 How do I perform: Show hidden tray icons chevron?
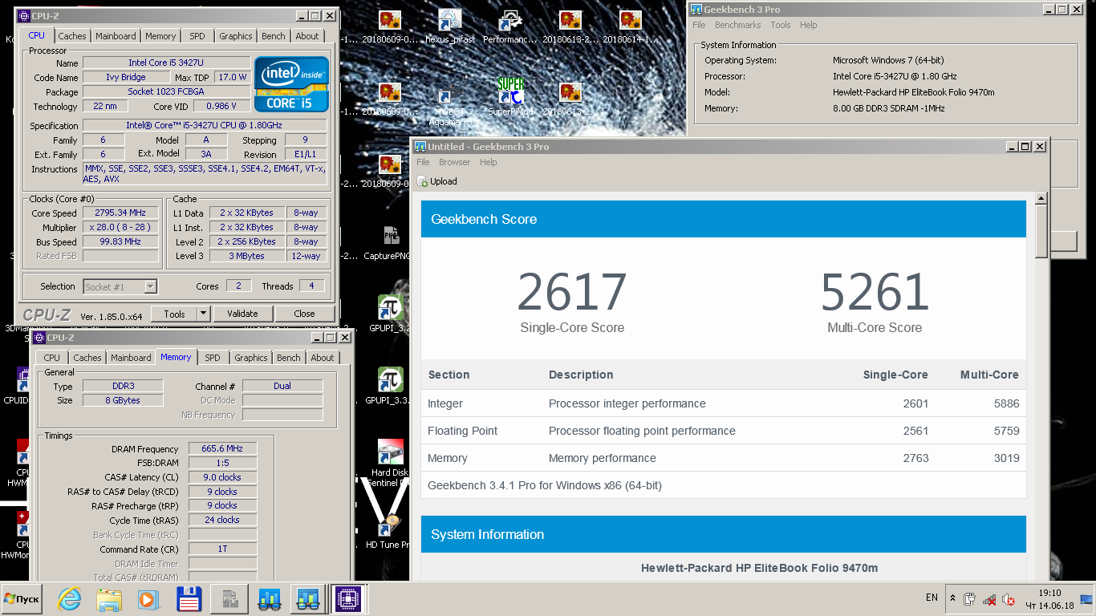(x=952, y=598)
